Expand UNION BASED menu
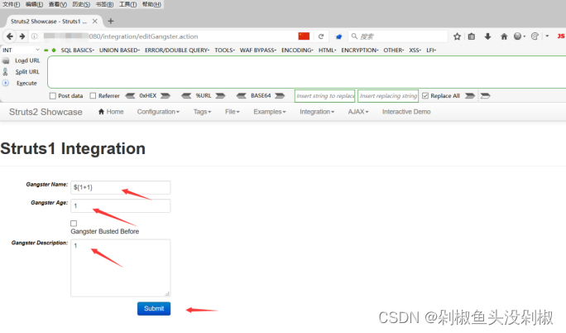The width and height of the screenshot is (566, 333). 119,51
